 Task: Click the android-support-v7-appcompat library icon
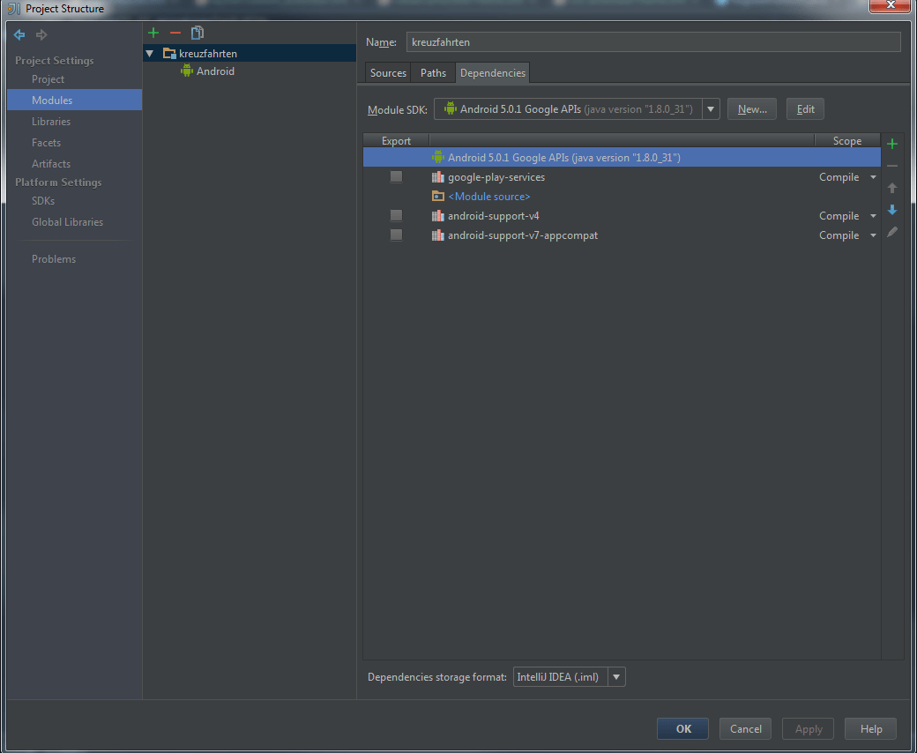click(437, 235)
